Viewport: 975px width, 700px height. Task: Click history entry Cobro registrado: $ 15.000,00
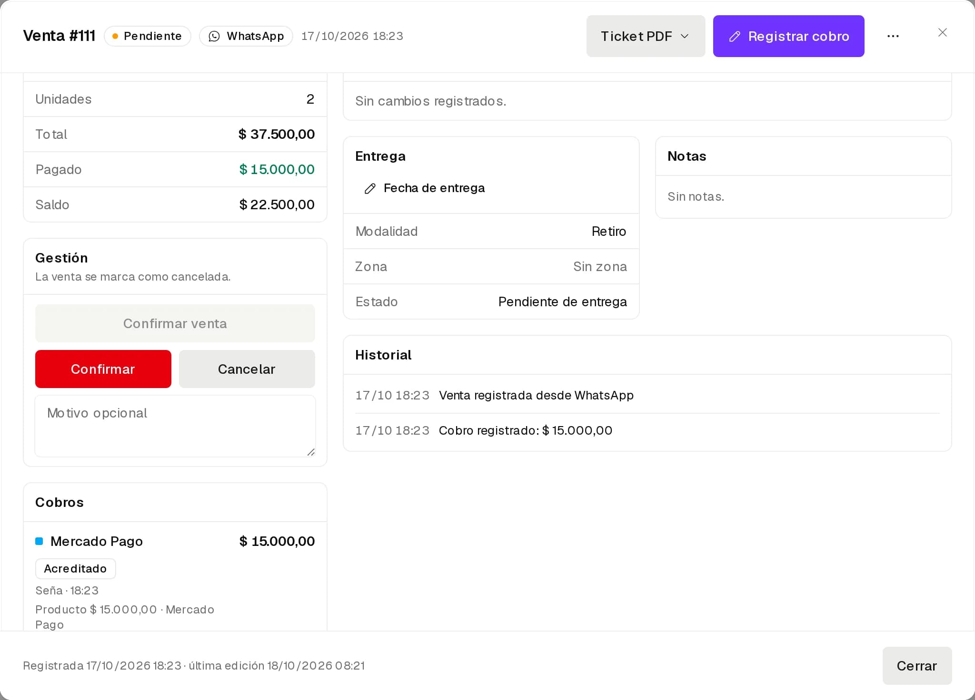pos(526,430)
